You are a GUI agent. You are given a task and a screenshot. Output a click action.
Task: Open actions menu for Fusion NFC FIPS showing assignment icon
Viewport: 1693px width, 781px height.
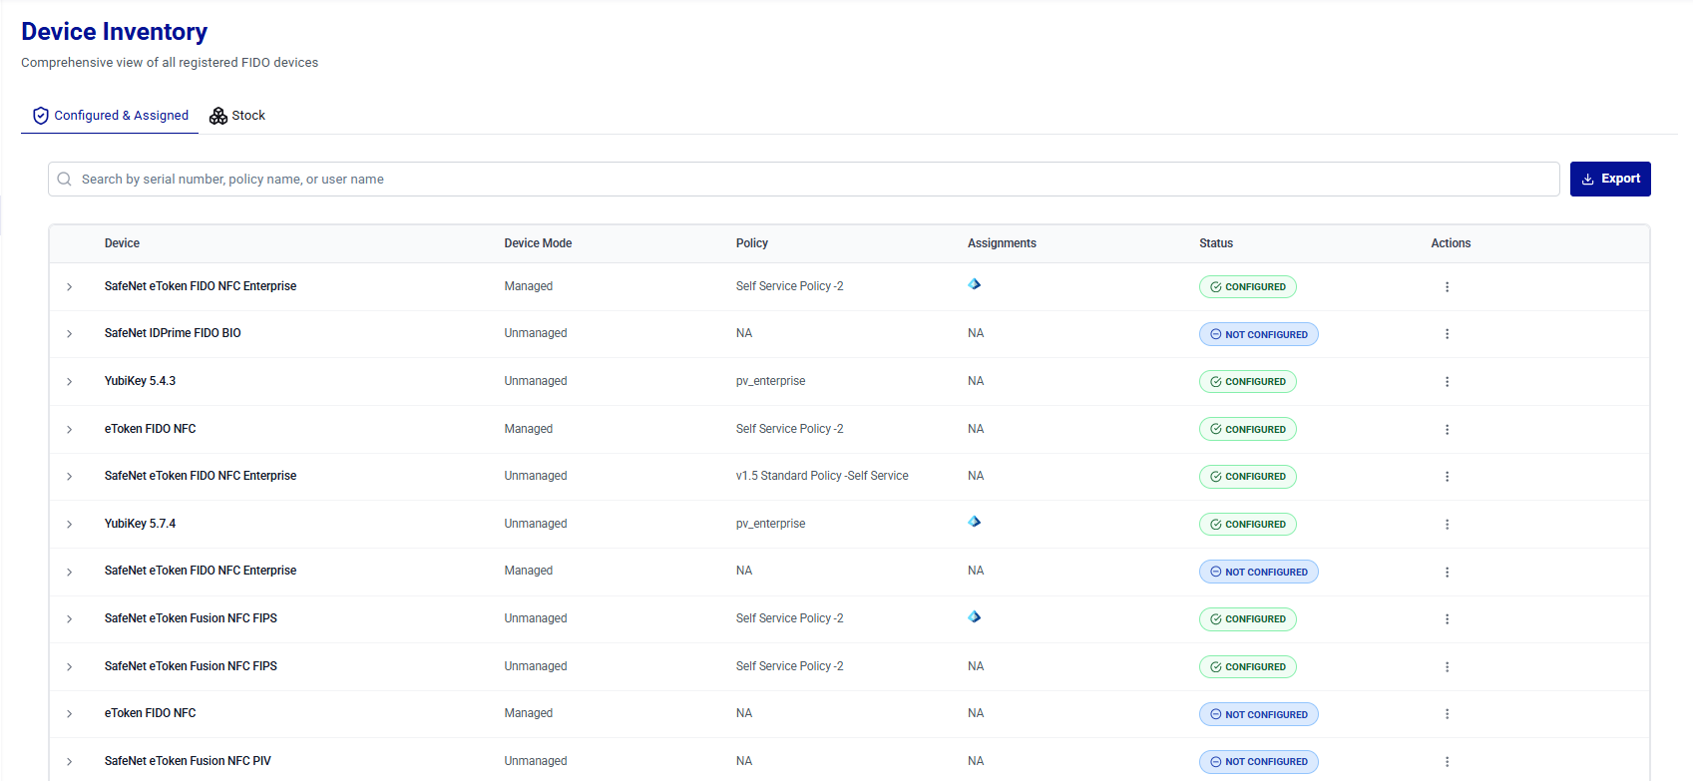(1447, 619)
